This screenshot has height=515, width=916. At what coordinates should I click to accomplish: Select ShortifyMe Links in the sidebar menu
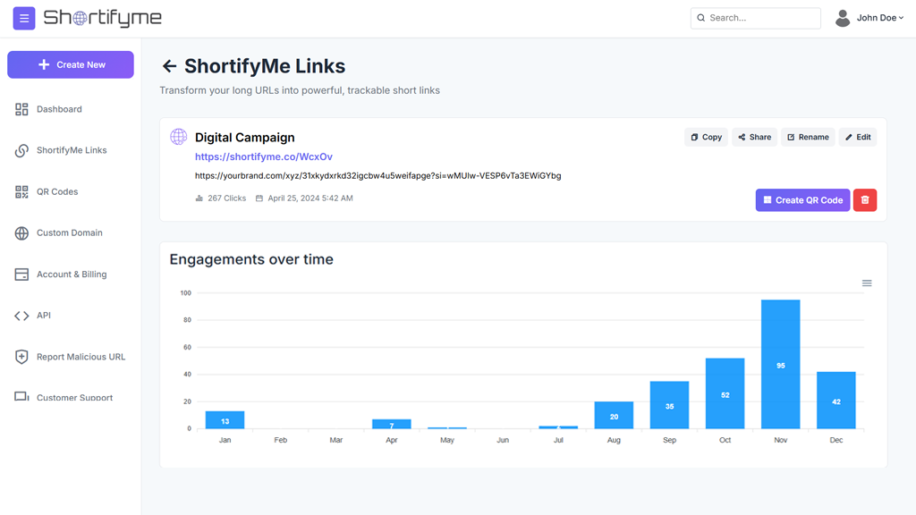coord(70,149)
